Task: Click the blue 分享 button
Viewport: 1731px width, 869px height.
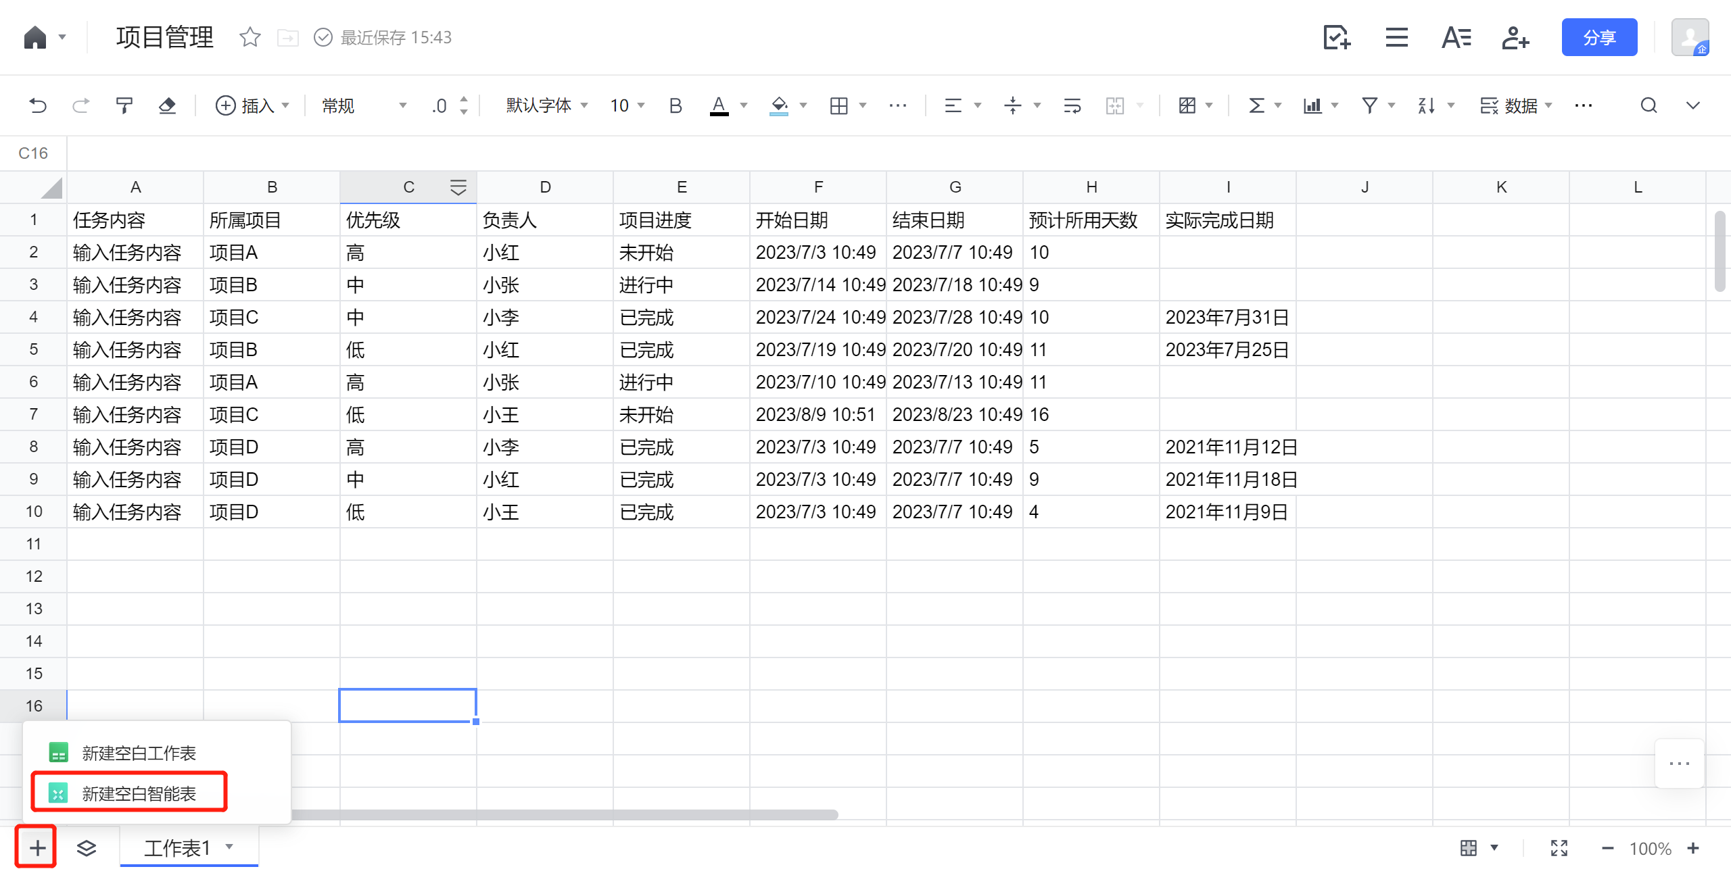Action: click(1598, 38)
